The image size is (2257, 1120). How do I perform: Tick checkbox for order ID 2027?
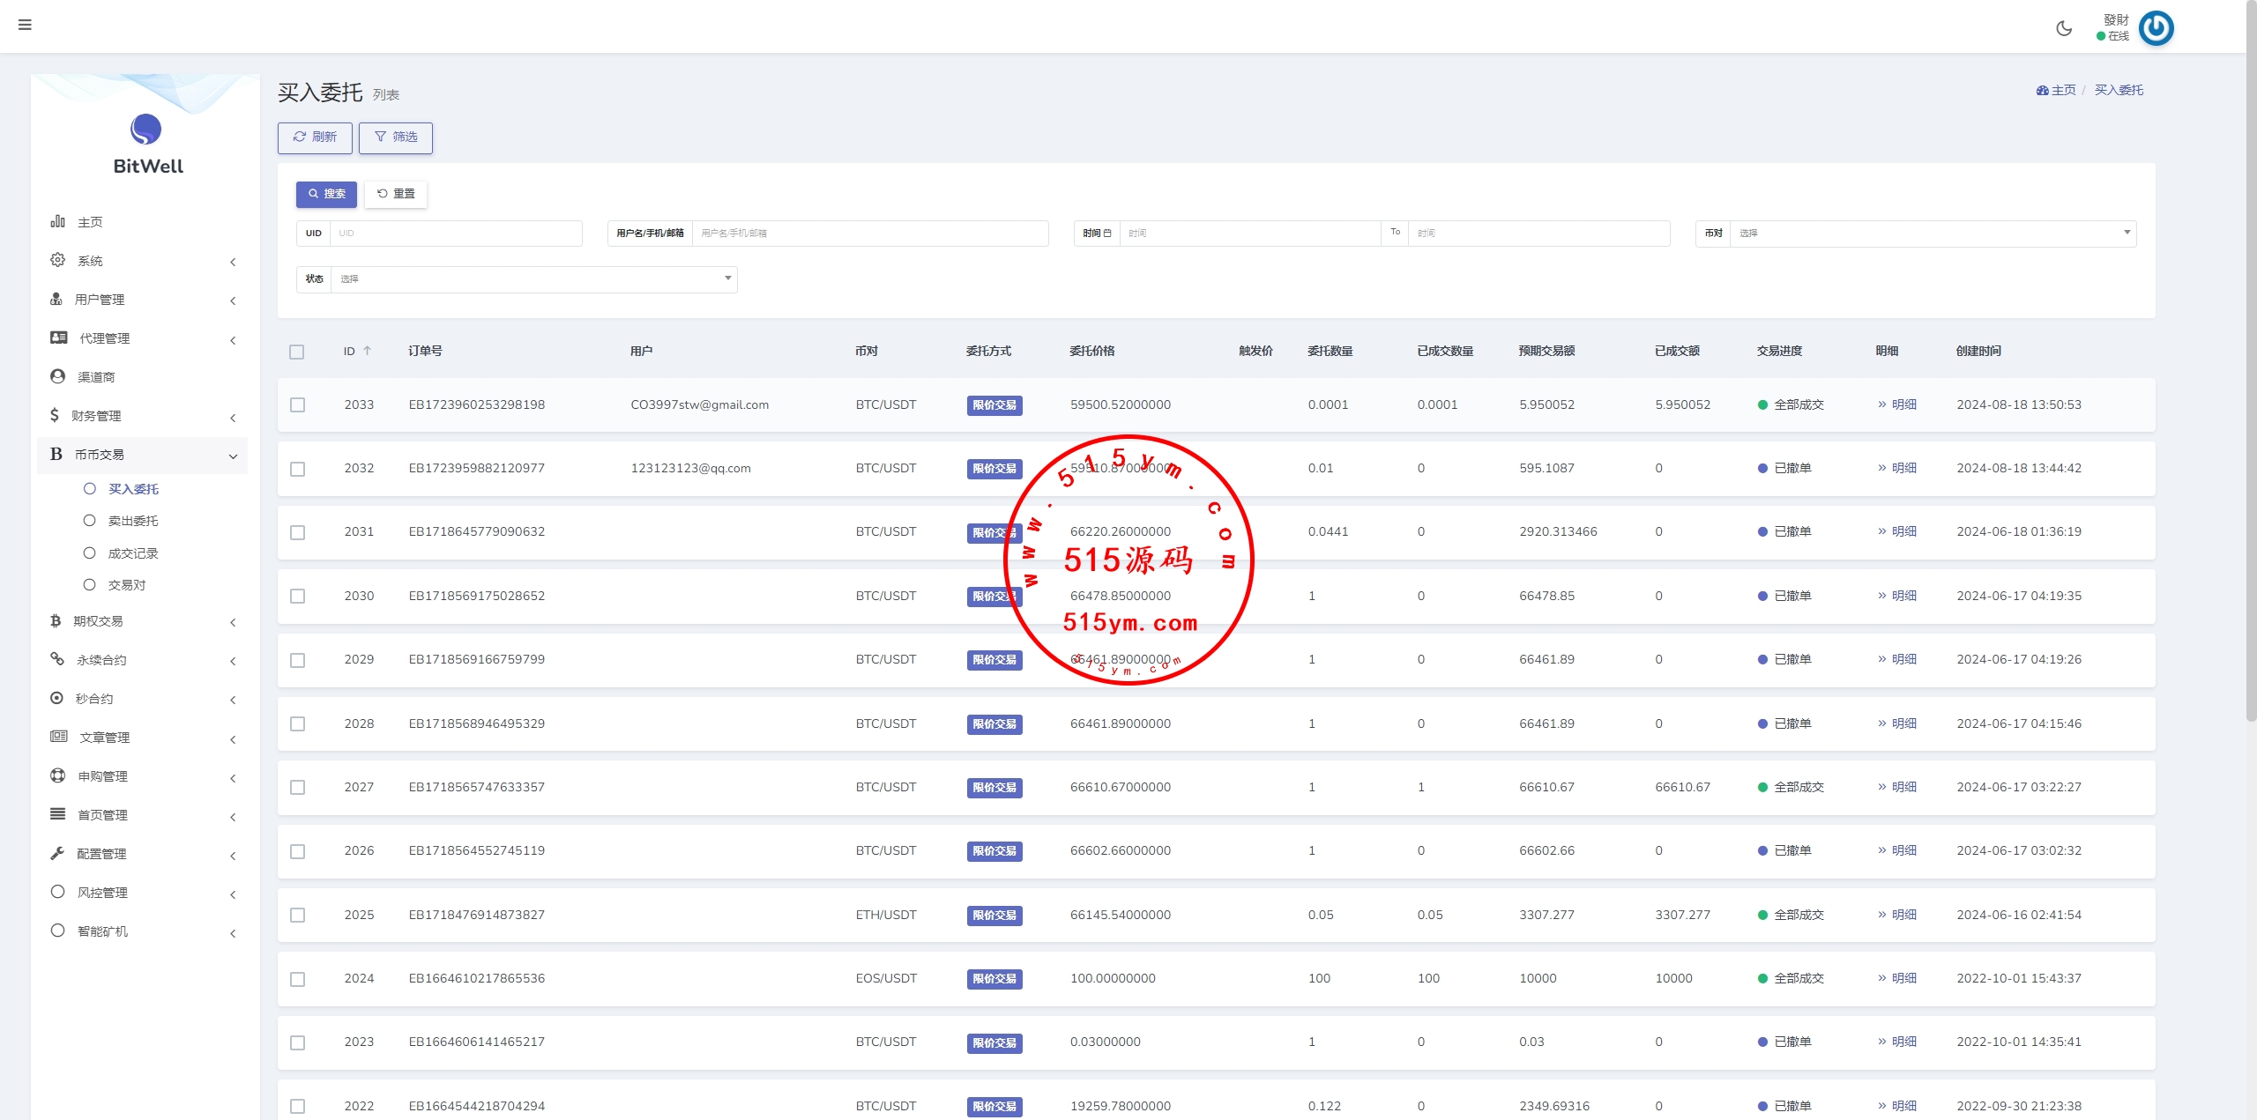[298, 788]
